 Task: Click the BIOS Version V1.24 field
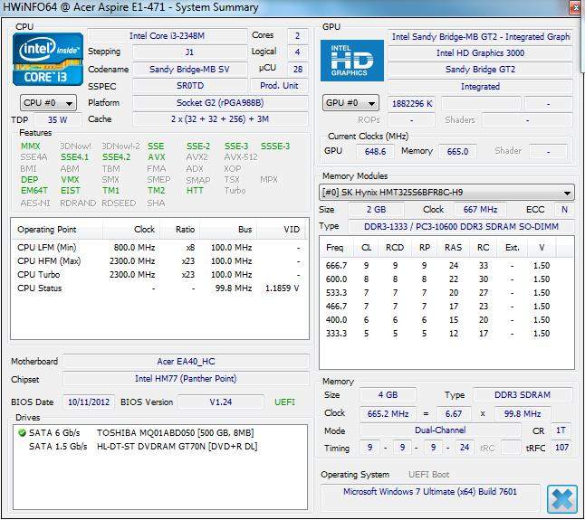tap(220, 402)
